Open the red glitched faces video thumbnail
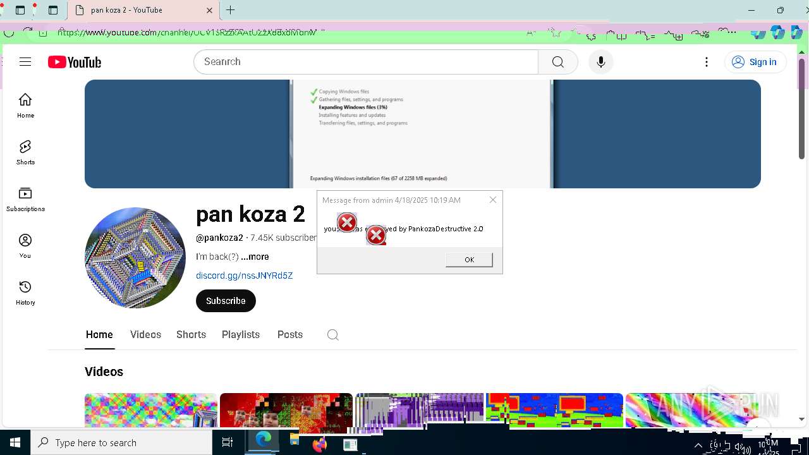809x455 pixels. click(286, 410)
